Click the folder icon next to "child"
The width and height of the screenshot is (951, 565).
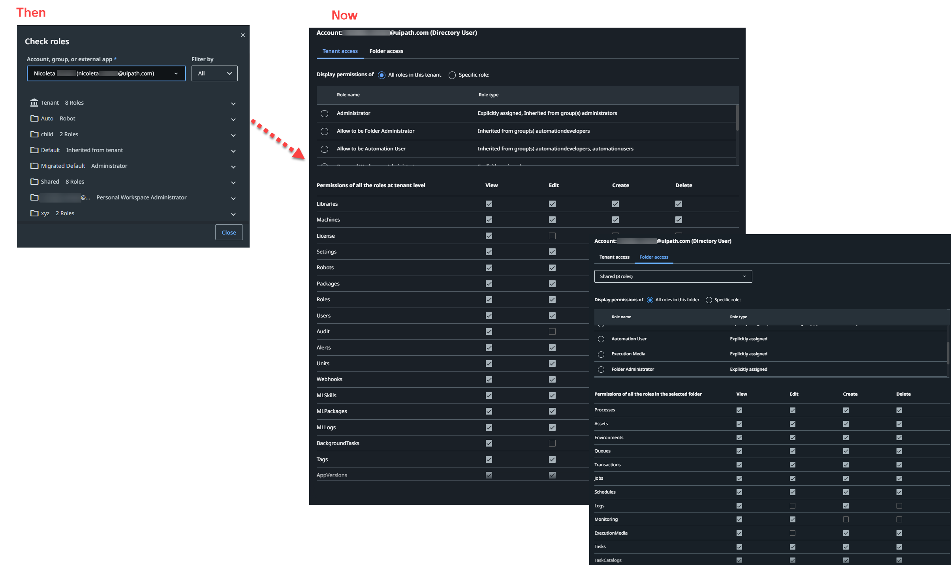tap(34, 134)
